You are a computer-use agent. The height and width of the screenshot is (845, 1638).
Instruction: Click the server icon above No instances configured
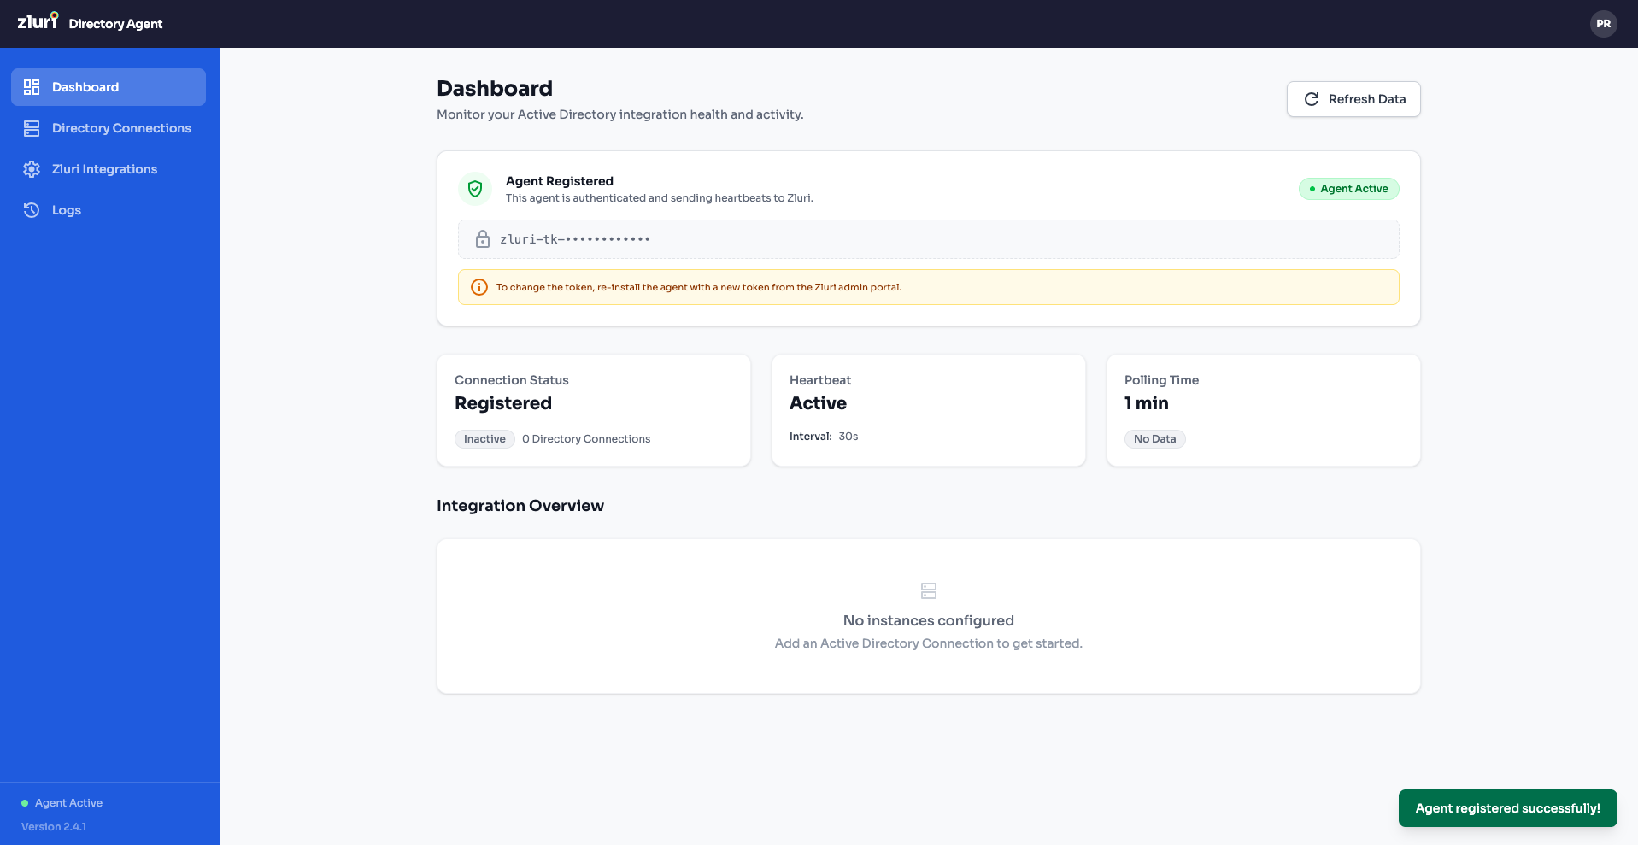pyautogui.click(x=928, y=590)
